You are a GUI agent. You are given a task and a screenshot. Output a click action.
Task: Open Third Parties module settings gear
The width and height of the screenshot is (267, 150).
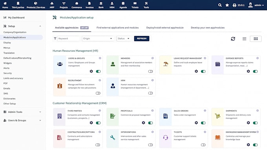tap(91, 123)
